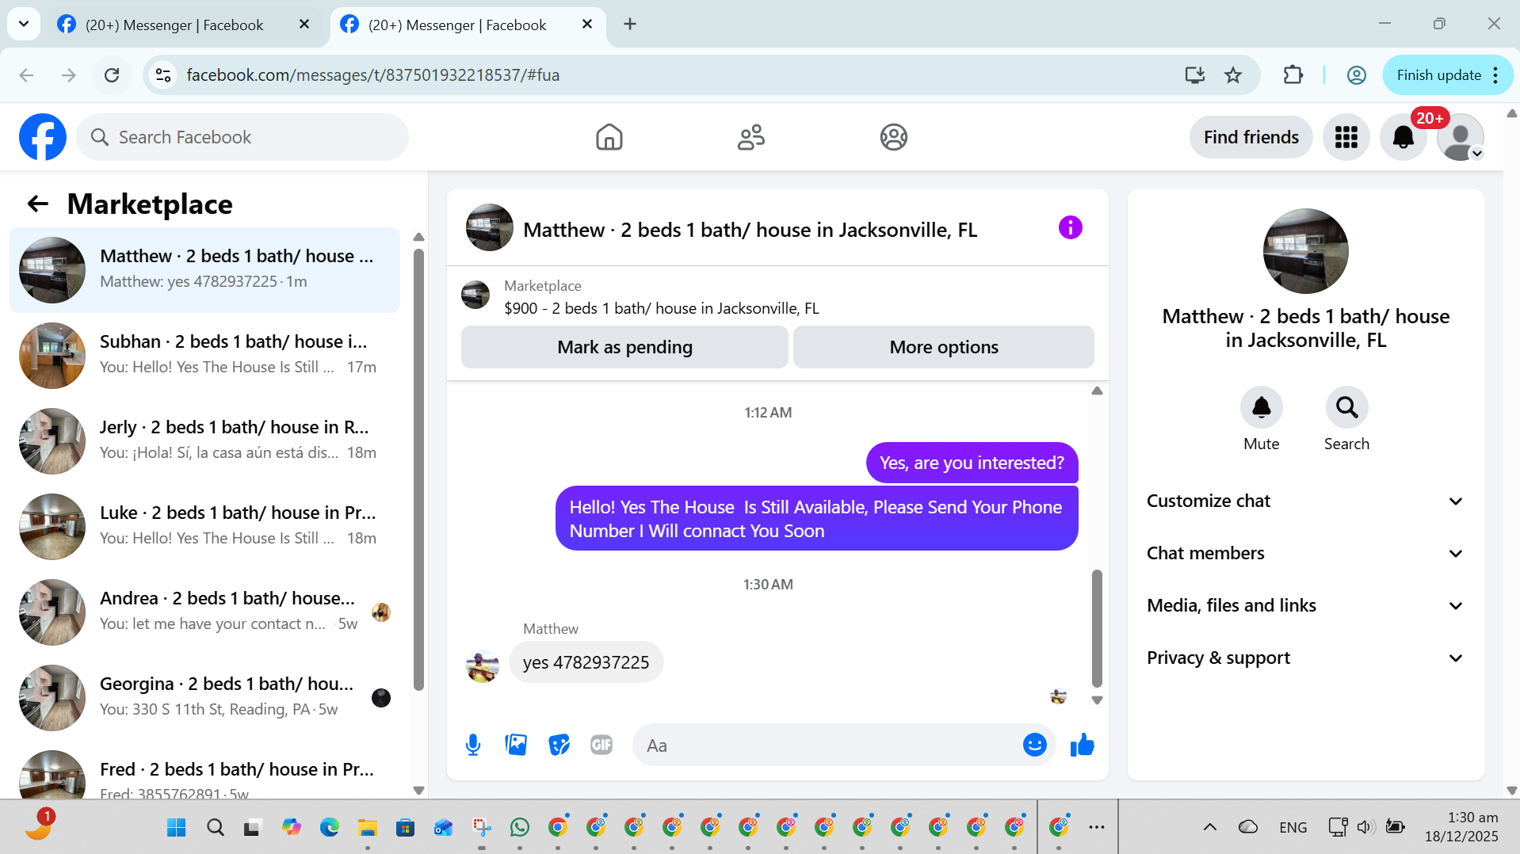Open conversation information purple icon
The image size is (1520, 854).
coord(1070,228)
